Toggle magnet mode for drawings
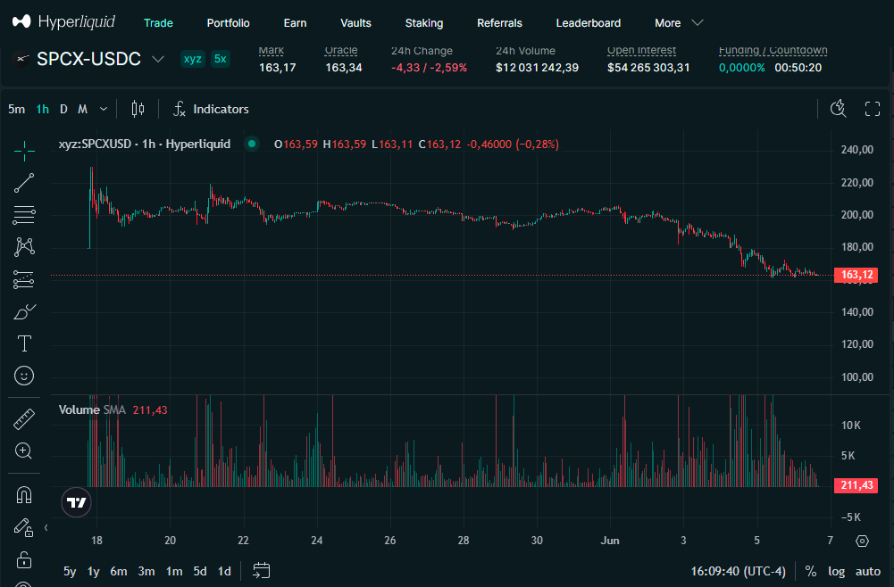The height and width of the screenshot is (587, 894). 24,495
